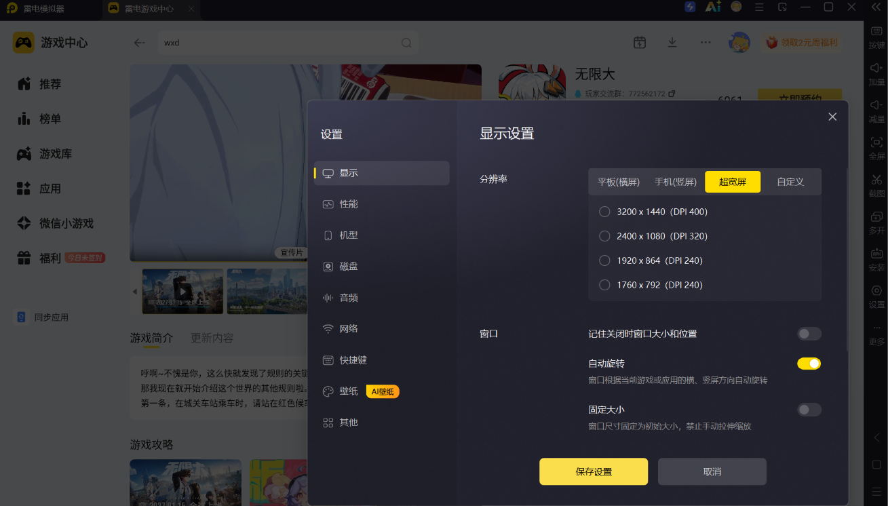Click the settings dialog vertical scrollbar
The width and height of the screenshot is (888, 506).
point(847,261)
